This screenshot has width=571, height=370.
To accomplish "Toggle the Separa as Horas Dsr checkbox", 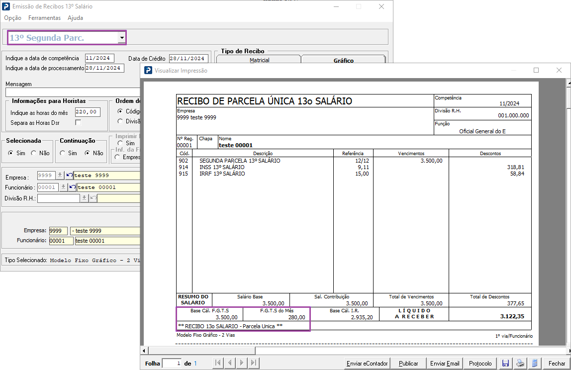I will pyautogui.click(x=78, y=122).
